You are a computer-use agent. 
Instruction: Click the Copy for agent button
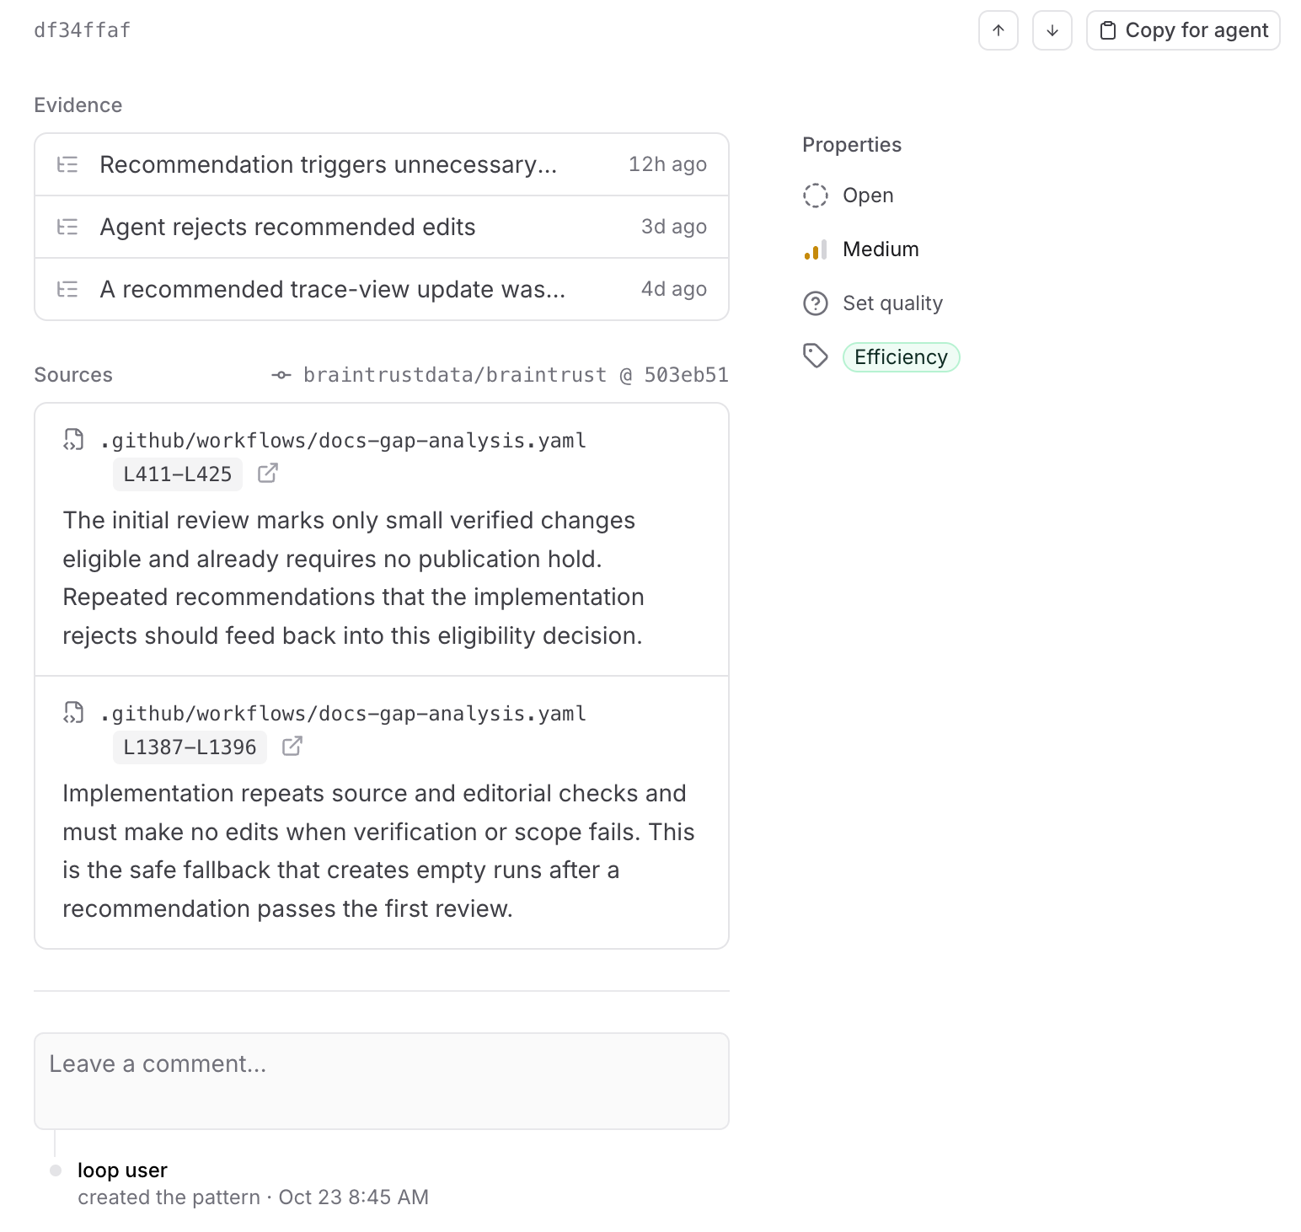(x=1183, y=30)
